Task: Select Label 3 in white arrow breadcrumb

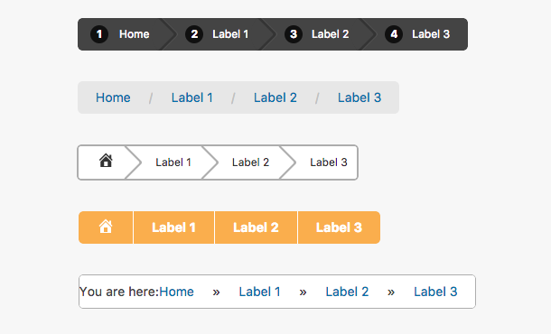Action: click(329, 162)
